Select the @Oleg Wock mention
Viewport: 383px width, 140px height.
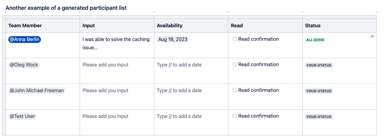(x=24, y=65)
